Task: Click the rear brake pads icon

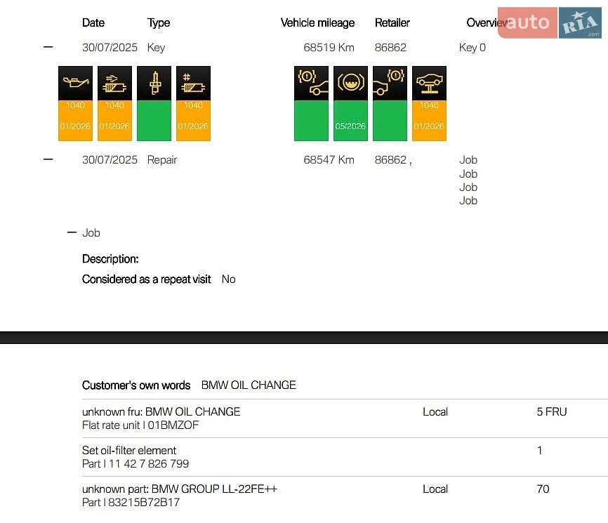Action: tap(390, 83)
